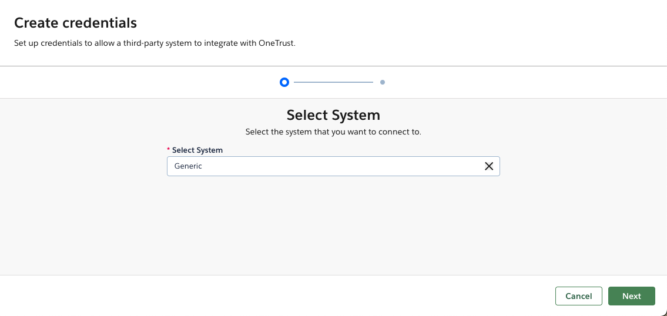Click the resize handle in the bottom-right corner
This screenshot has width=667, height=316.
(663, 313)
